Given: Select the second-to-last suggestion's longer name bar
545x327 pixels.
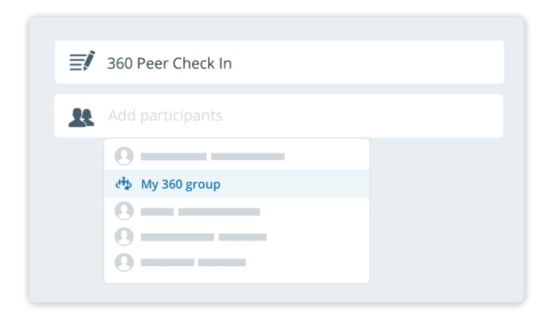Looking at the screenshot, I should pos(177,237).
